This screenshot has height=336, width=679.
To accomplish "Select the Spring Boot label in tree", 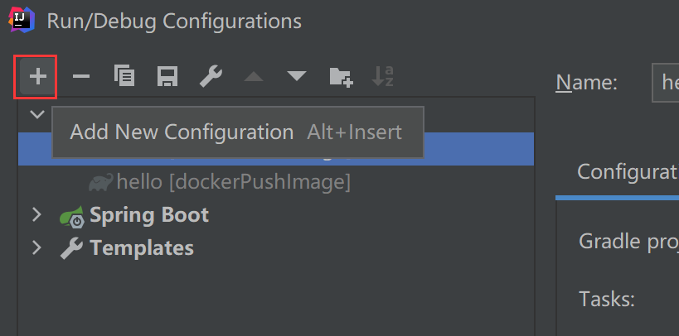I will point(149,215).
